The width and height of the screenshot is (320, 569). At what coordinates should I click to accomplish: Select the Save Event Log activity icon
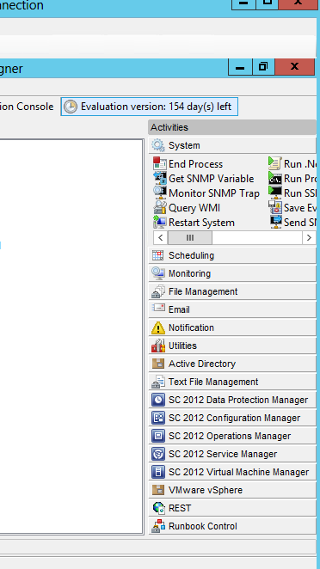[275, 207]
